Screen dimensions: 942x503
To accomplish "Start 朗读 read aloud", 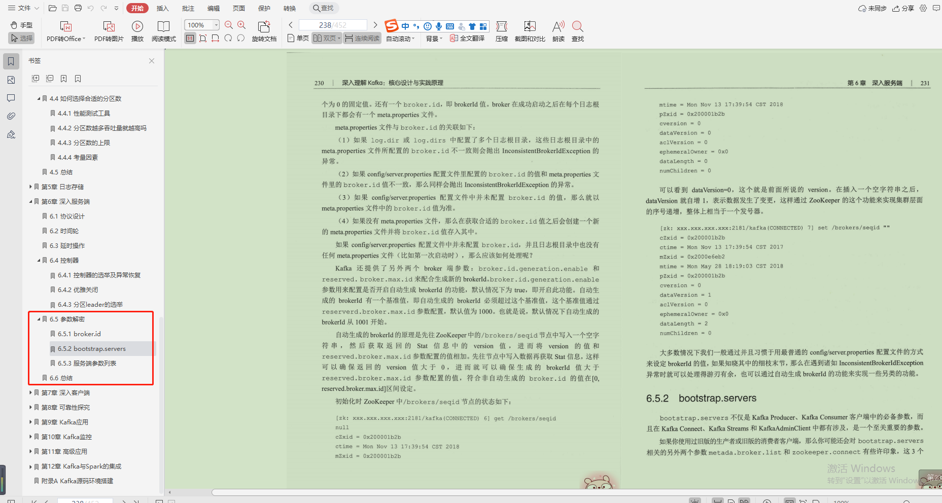I will pyautogui.click(x=559, y=31).
